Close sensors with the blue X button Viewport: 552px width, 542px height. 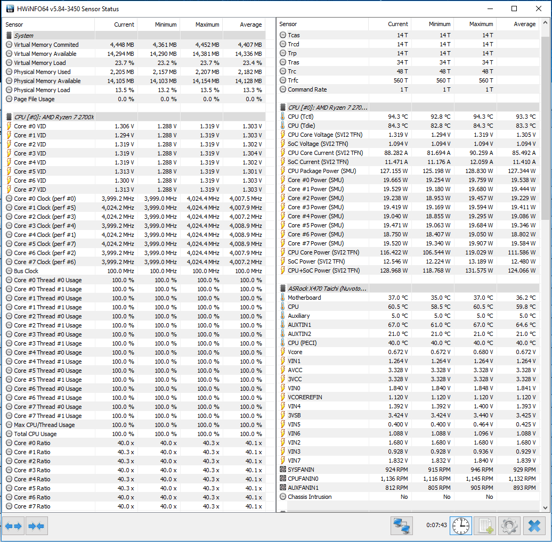pos(534,526)
